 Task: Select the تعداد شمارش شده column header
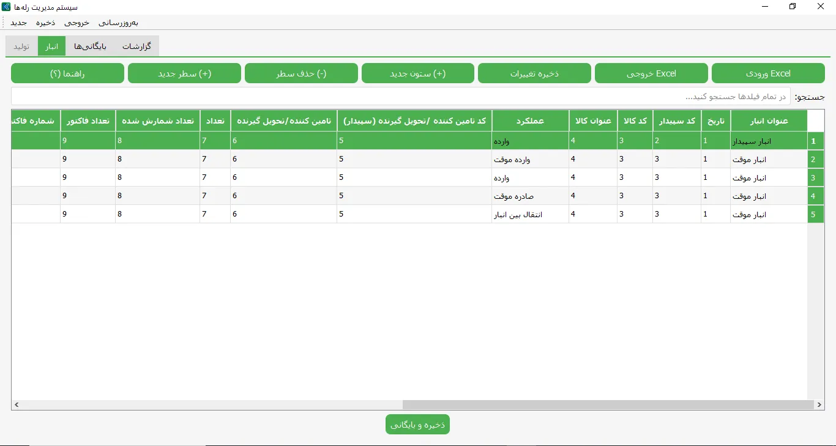coord(157,121)
